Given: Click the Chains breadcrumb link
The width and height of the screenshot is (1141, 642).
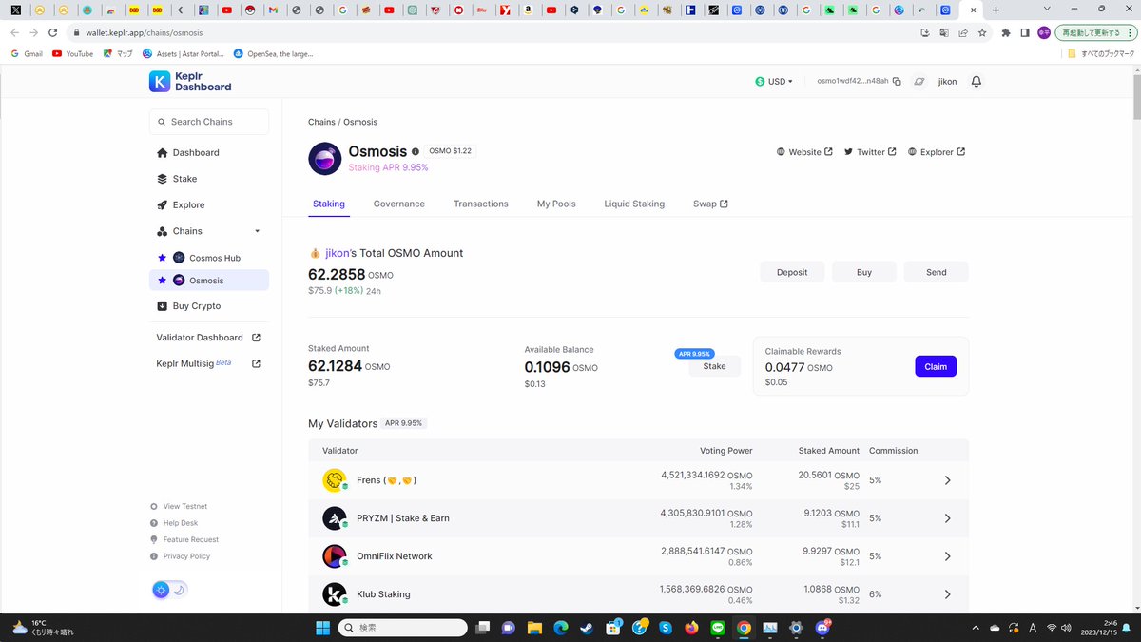Looking at the screenshot, I should (321, 122).
